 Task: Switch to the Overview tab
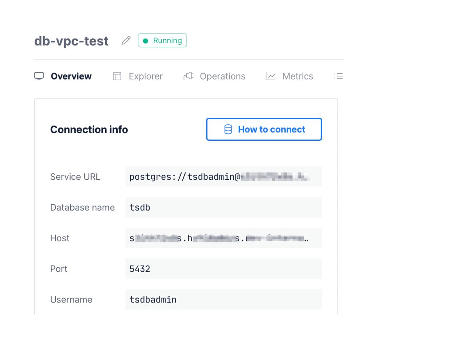tap(71, 76)
